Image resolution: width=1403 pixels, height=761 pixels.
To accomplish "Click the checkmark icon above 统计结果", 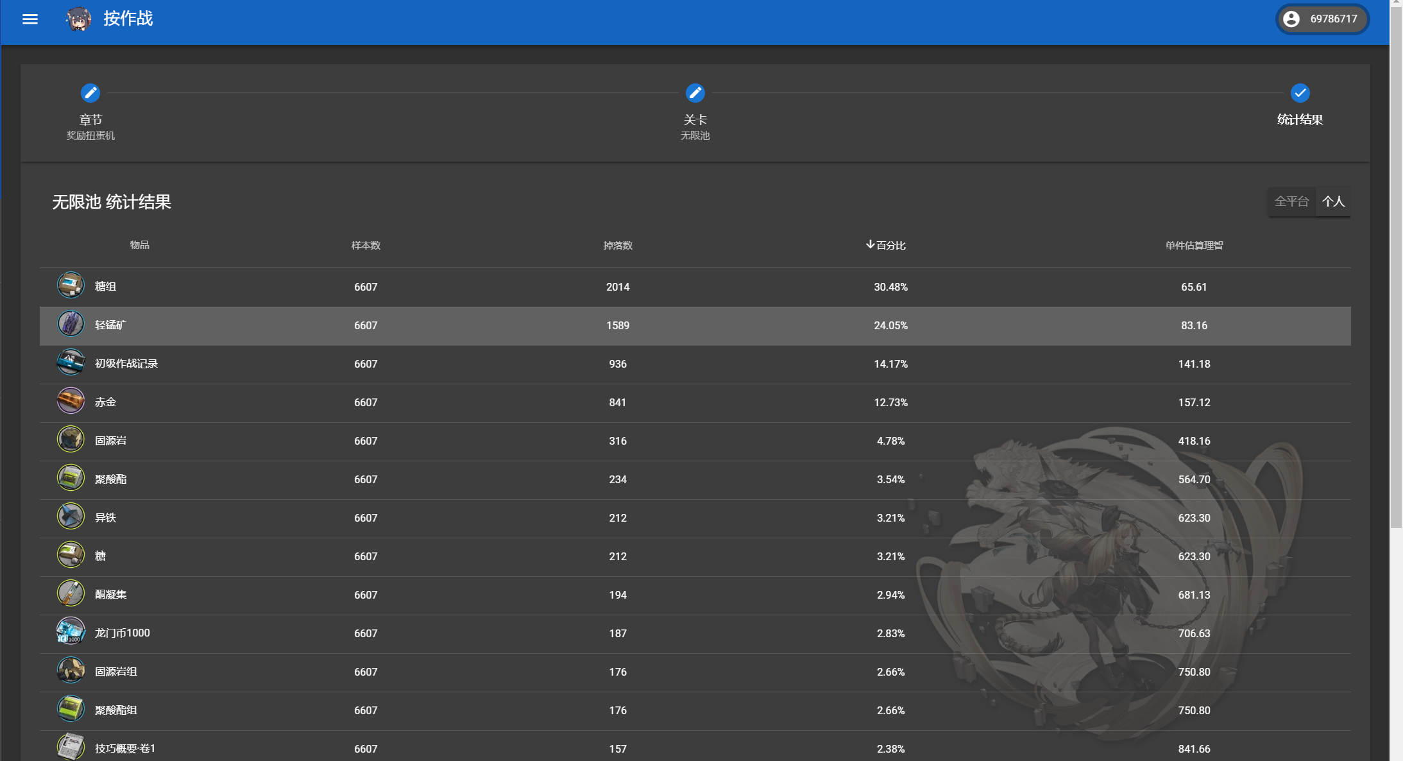I will (x=1300, y=93).
